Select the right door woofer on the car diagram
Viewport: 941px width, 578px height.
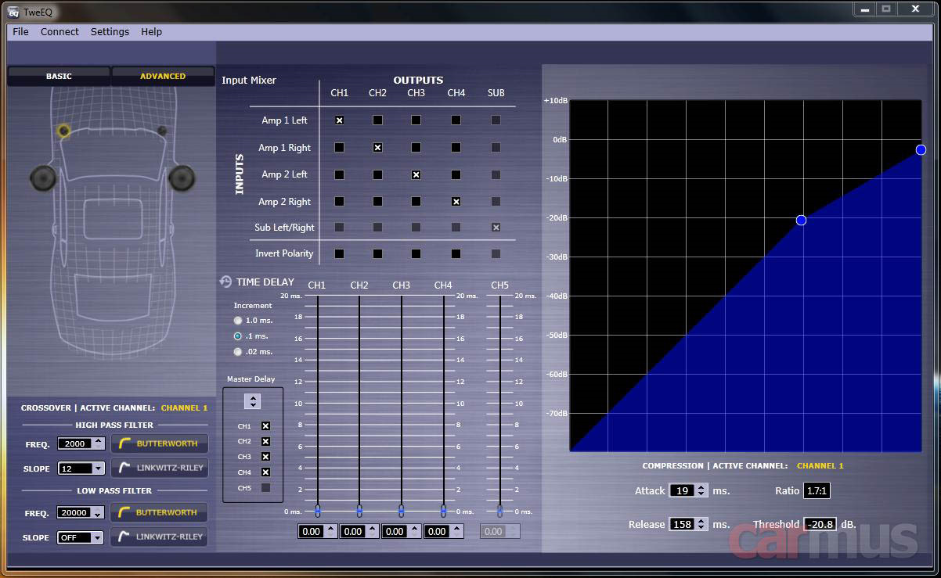(x=182, y=178)
